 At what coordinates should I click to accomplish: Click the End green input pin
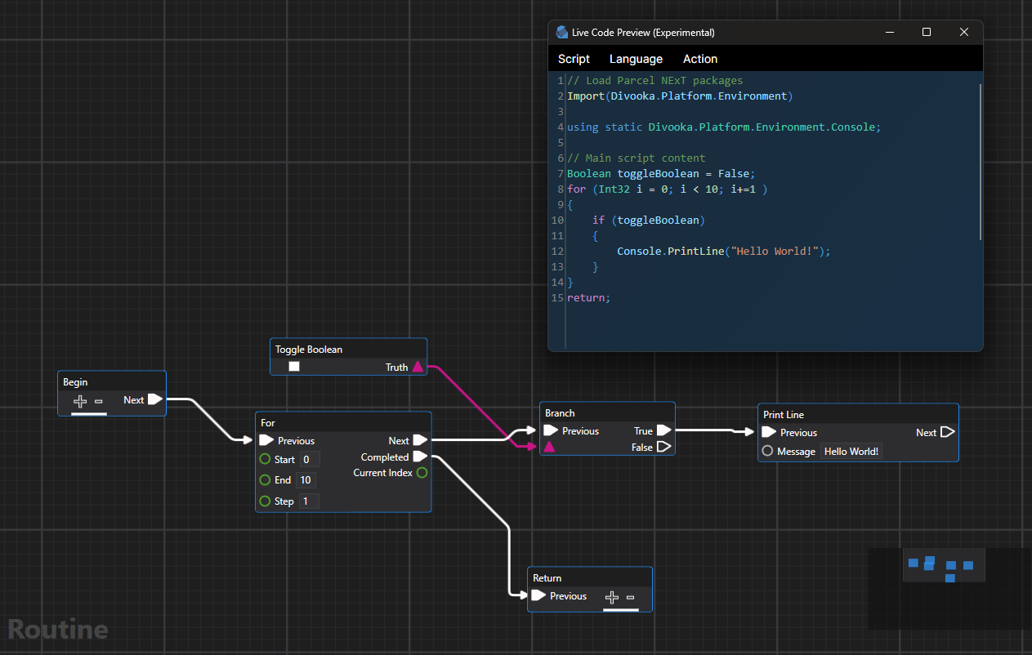click(x=265, y=479)
